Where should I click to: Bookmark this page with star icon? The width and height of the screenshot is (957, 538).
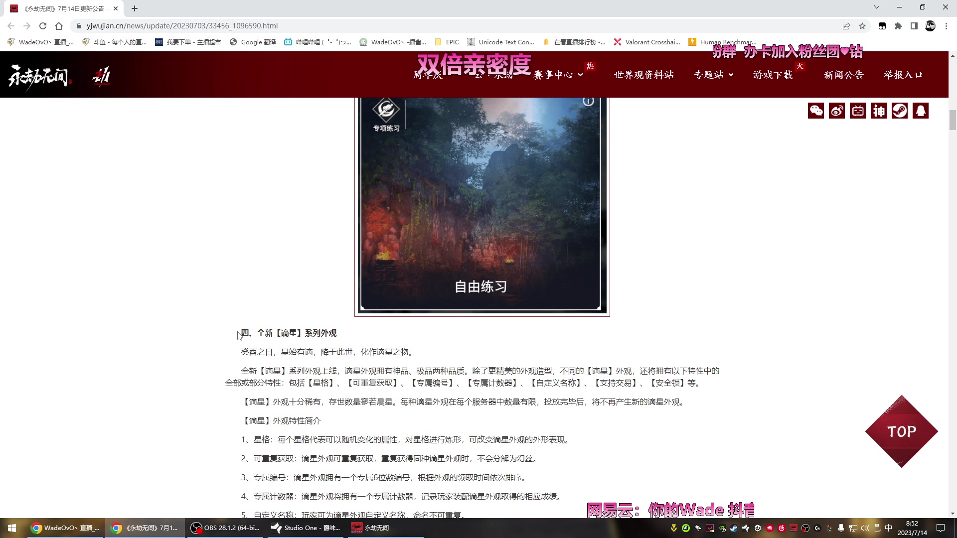coord(862,26)
